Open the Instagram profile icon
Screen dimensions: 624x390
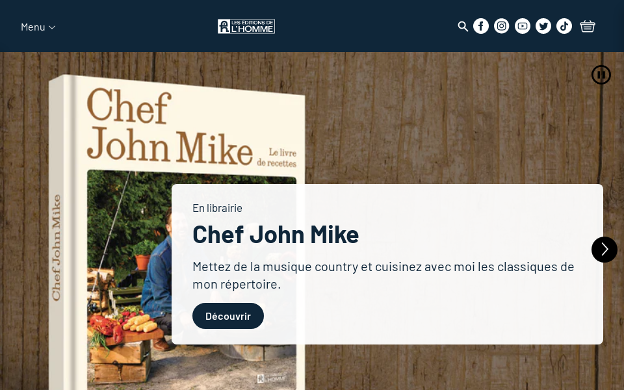(x=501, y=26)
